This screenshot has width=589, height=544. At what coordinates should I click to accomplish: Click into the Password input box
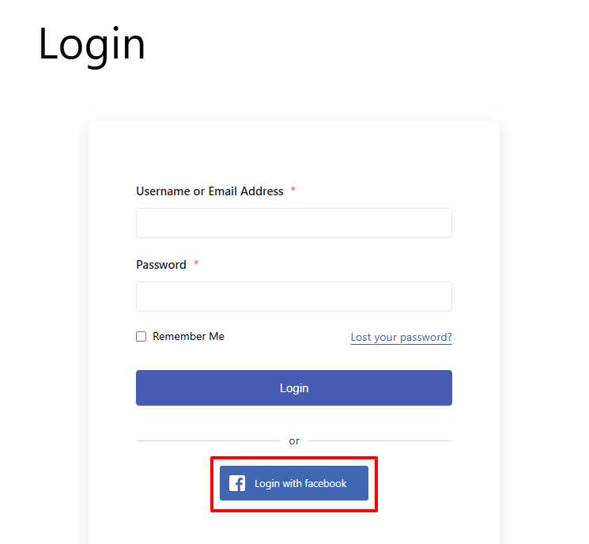[294, 297]
